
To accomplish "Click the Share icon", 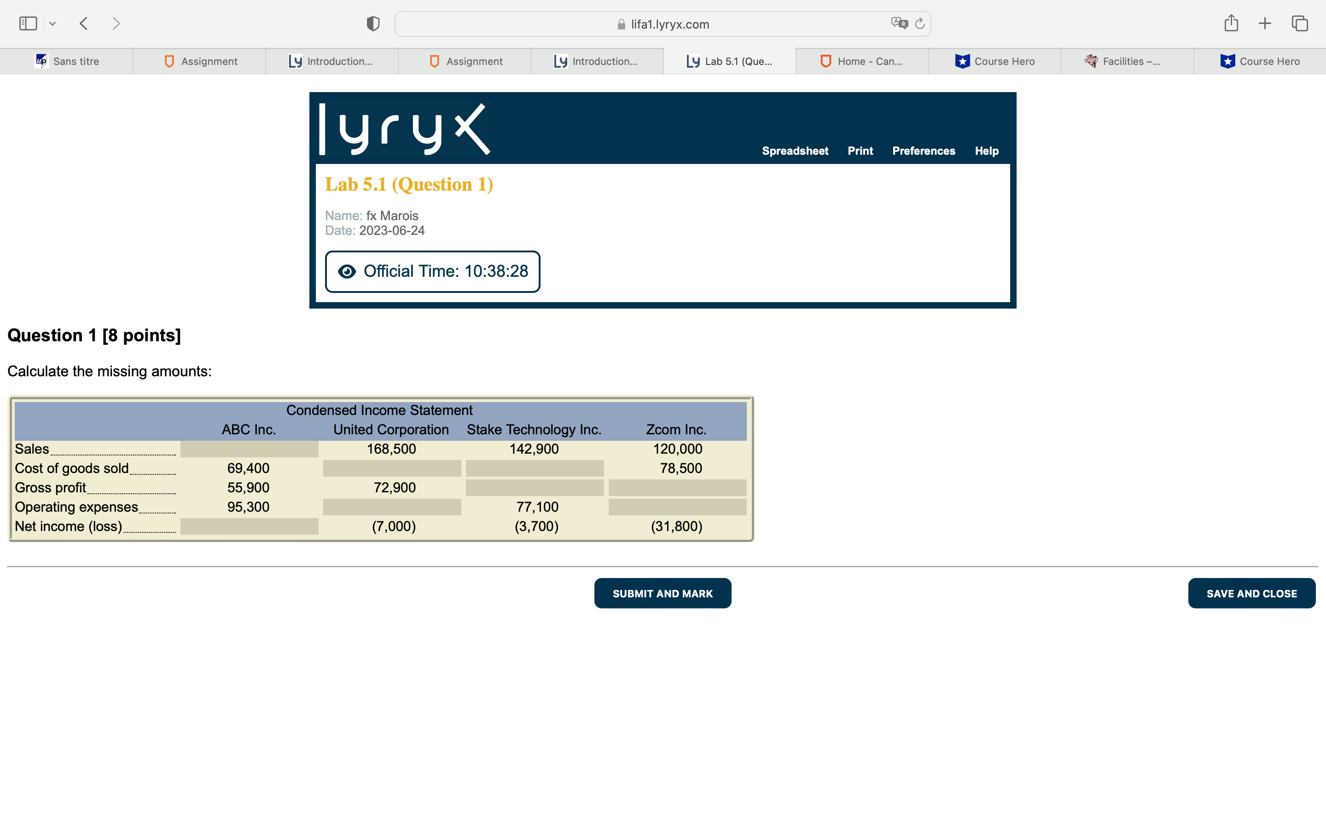I will tap(1231, 23).
